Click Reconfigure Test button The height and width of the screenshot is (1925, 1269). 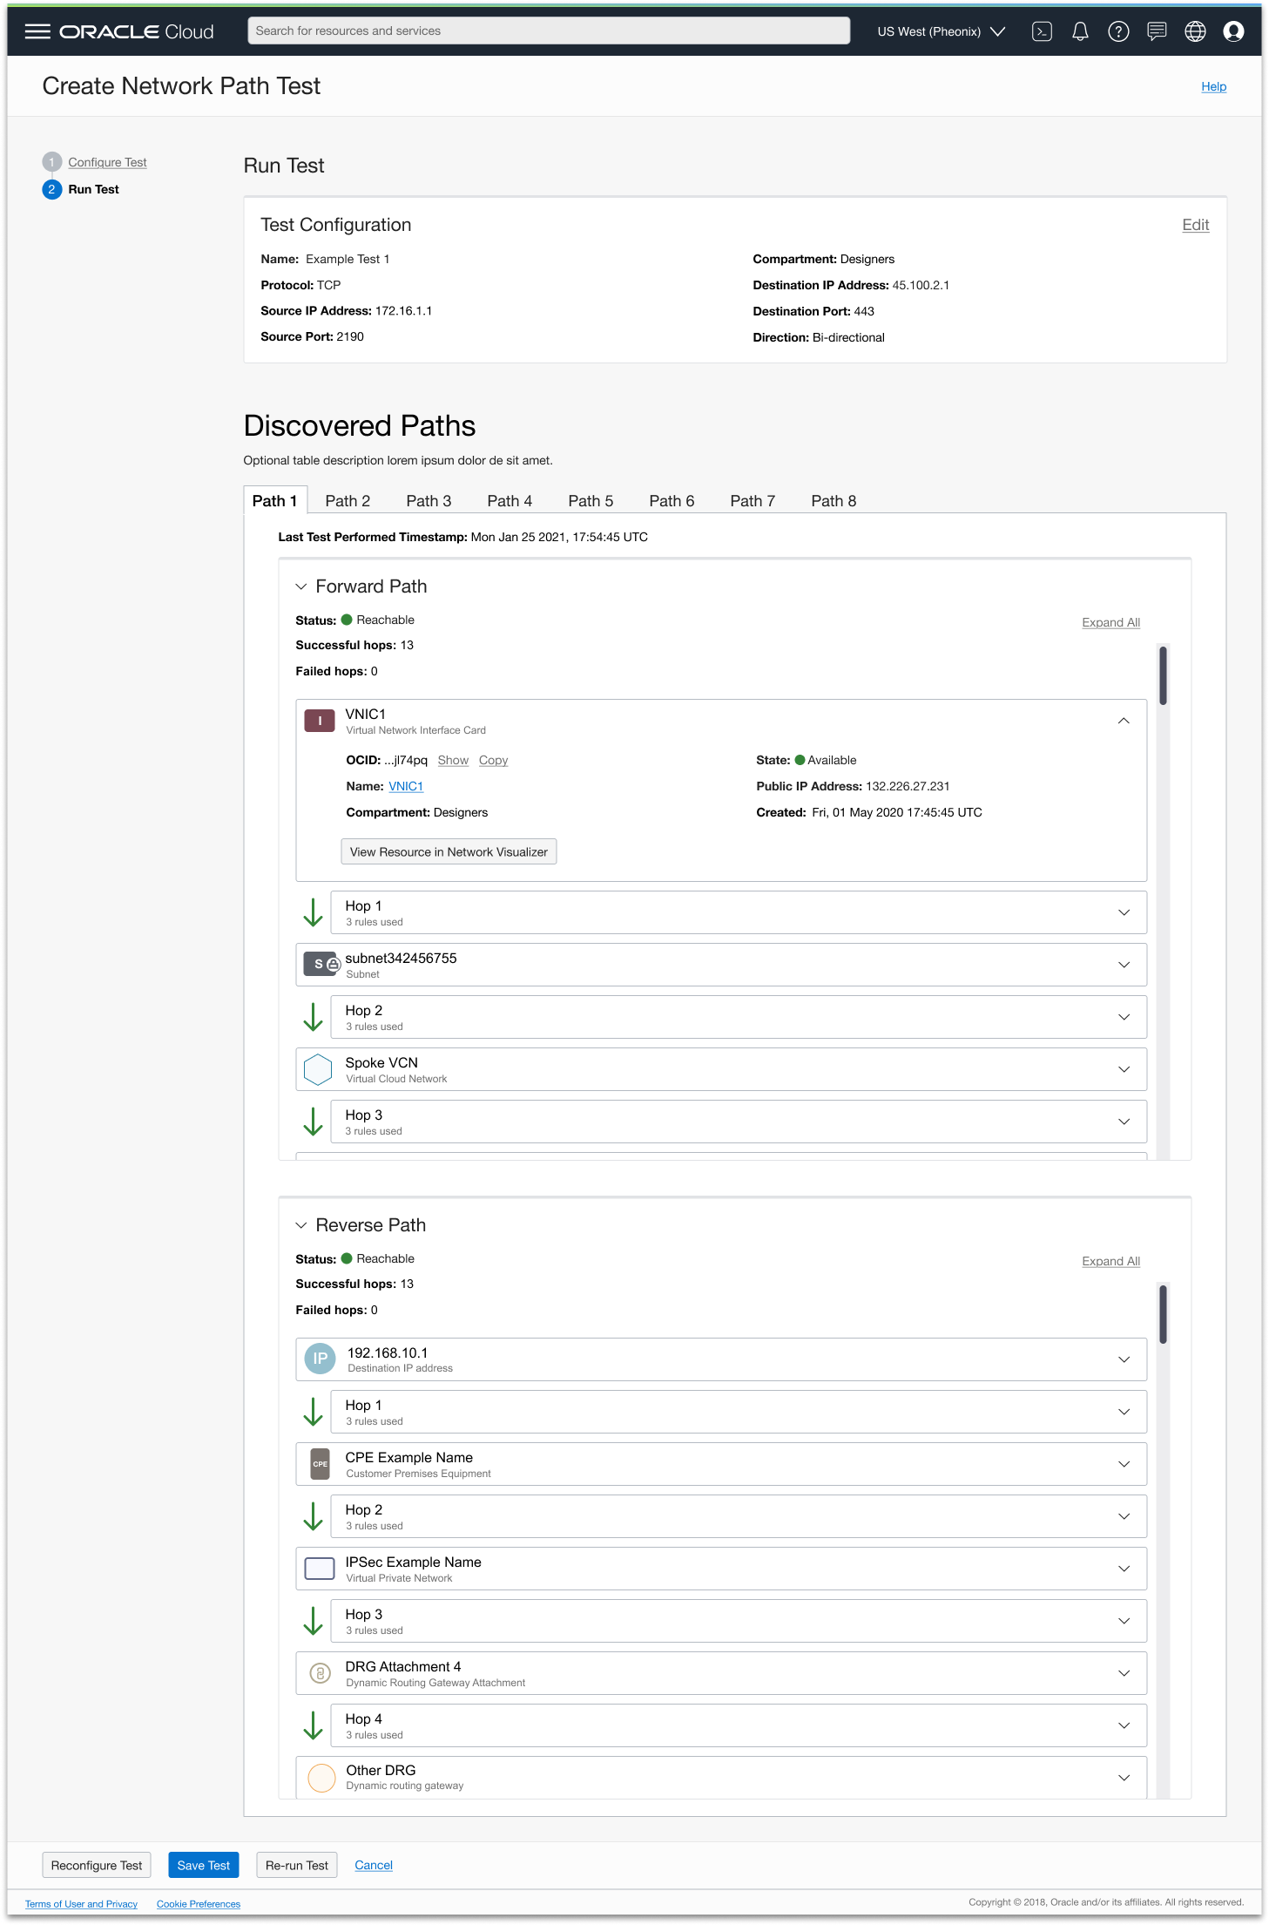tap(97, 1865)
